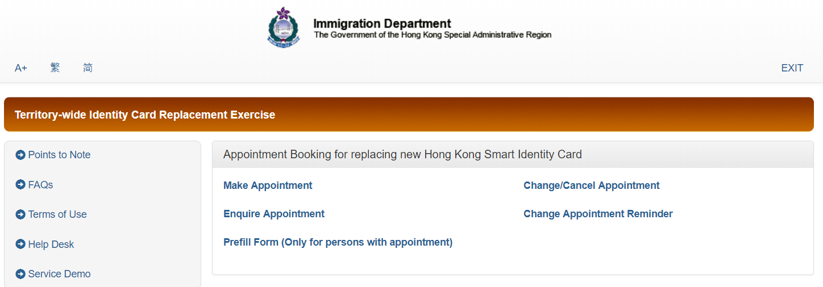Viewport: 823px width, 287px height.
Task: Open the Service Demo text link
Action: (59, 274)
